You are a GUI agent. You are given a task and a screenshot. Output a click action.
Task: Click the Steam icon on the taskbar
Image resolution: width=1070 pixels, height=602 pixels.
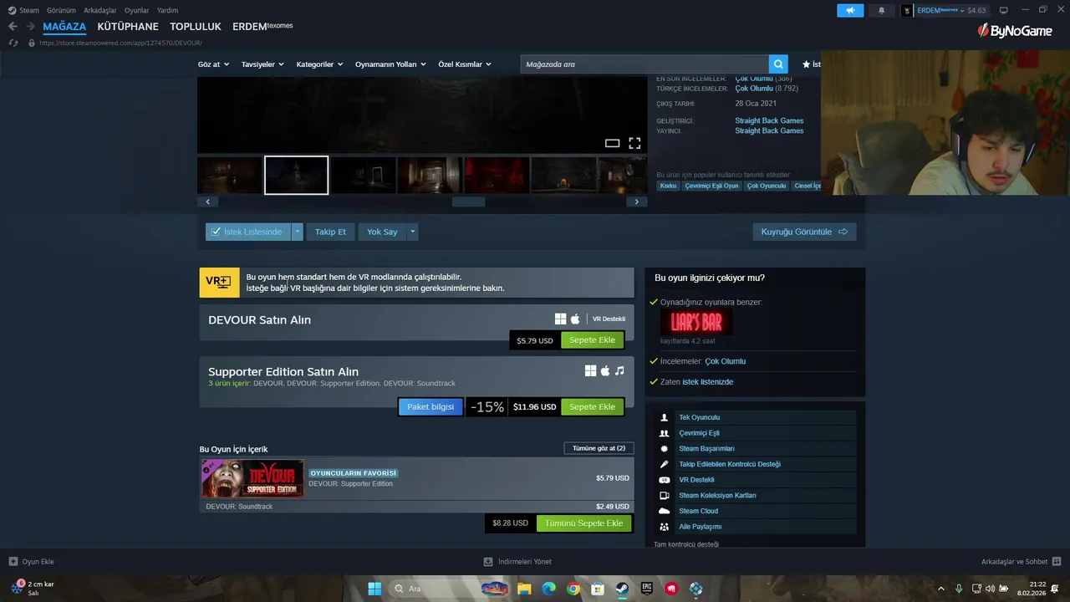point(623,589)
